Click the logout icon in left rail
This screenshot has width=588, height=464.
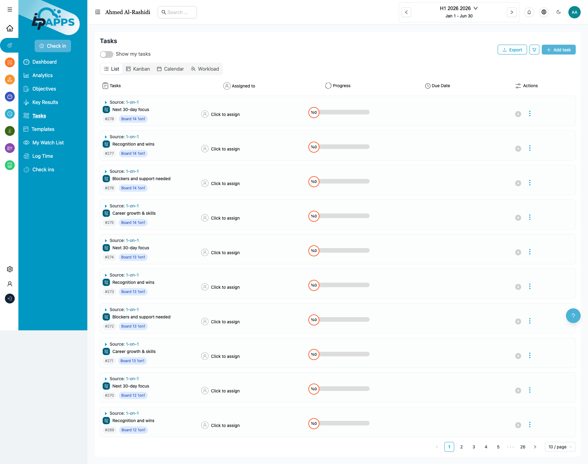click(x=10, y=299)
